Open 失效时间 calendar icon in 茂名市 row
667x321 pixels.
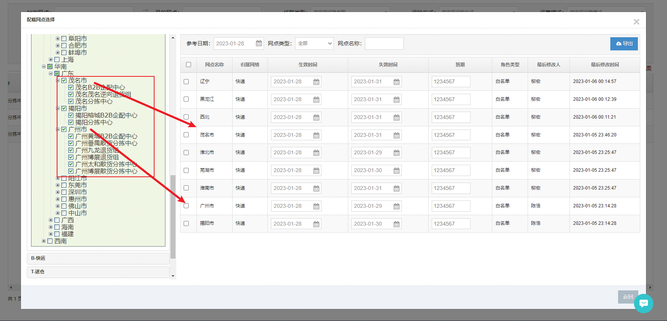tap(396, 135)
